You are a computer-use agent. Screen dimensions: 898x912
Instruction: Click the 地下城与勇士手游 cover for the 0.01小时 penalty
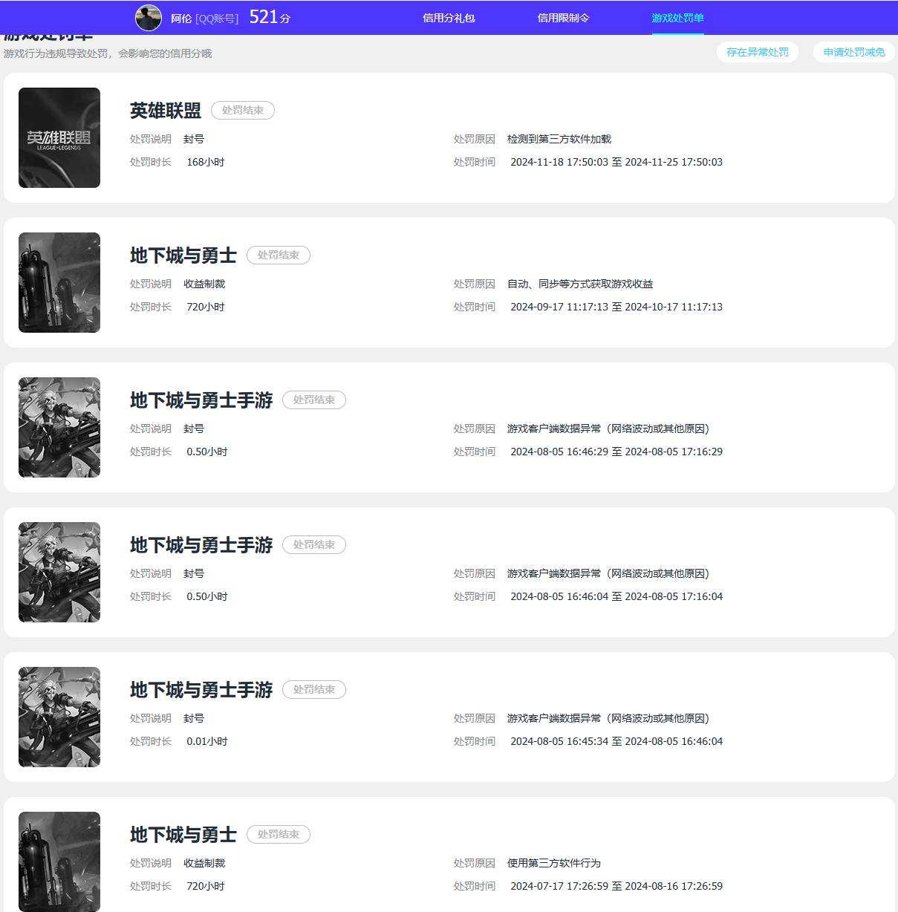point(59,717)
